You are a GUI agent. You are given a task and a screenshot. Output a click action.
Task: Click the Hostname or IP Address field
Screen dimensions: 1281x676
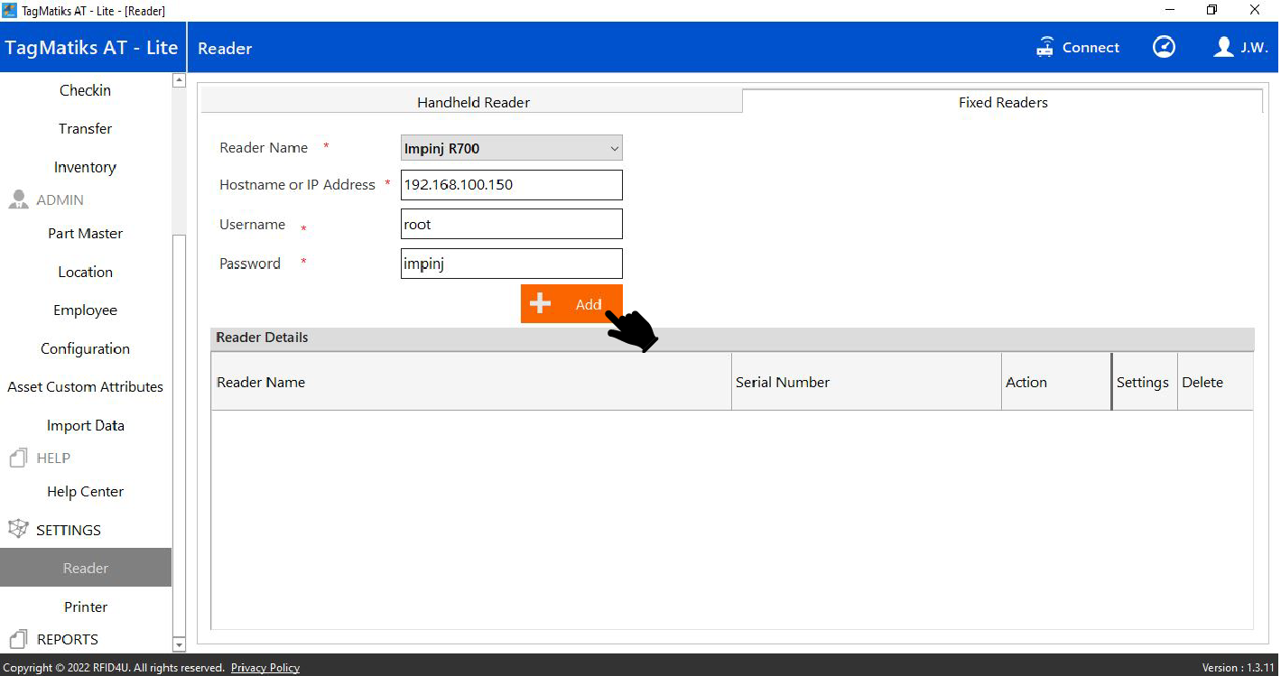[511, 185]
